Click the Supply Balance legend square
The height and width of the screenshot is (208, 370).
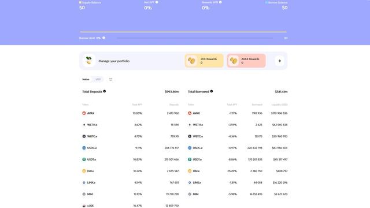coord(80,2)
